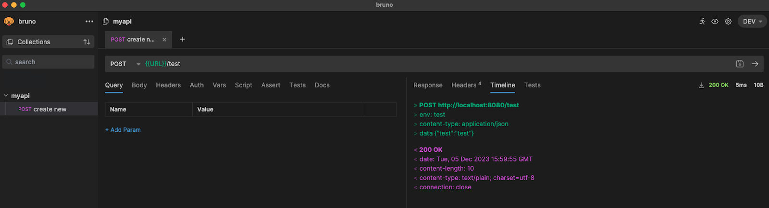769x208 pixels.
Task: Send the request with arrow icon
Action: coord(755,64)
